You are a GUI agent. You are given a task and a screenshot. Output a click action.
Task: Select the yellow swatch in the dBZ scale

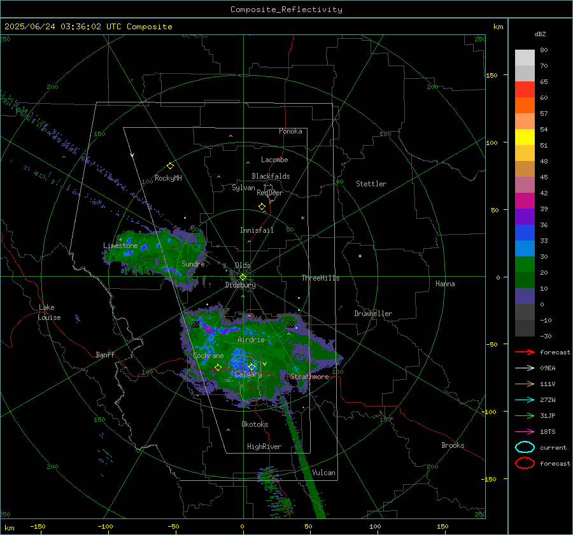[525, 137]
